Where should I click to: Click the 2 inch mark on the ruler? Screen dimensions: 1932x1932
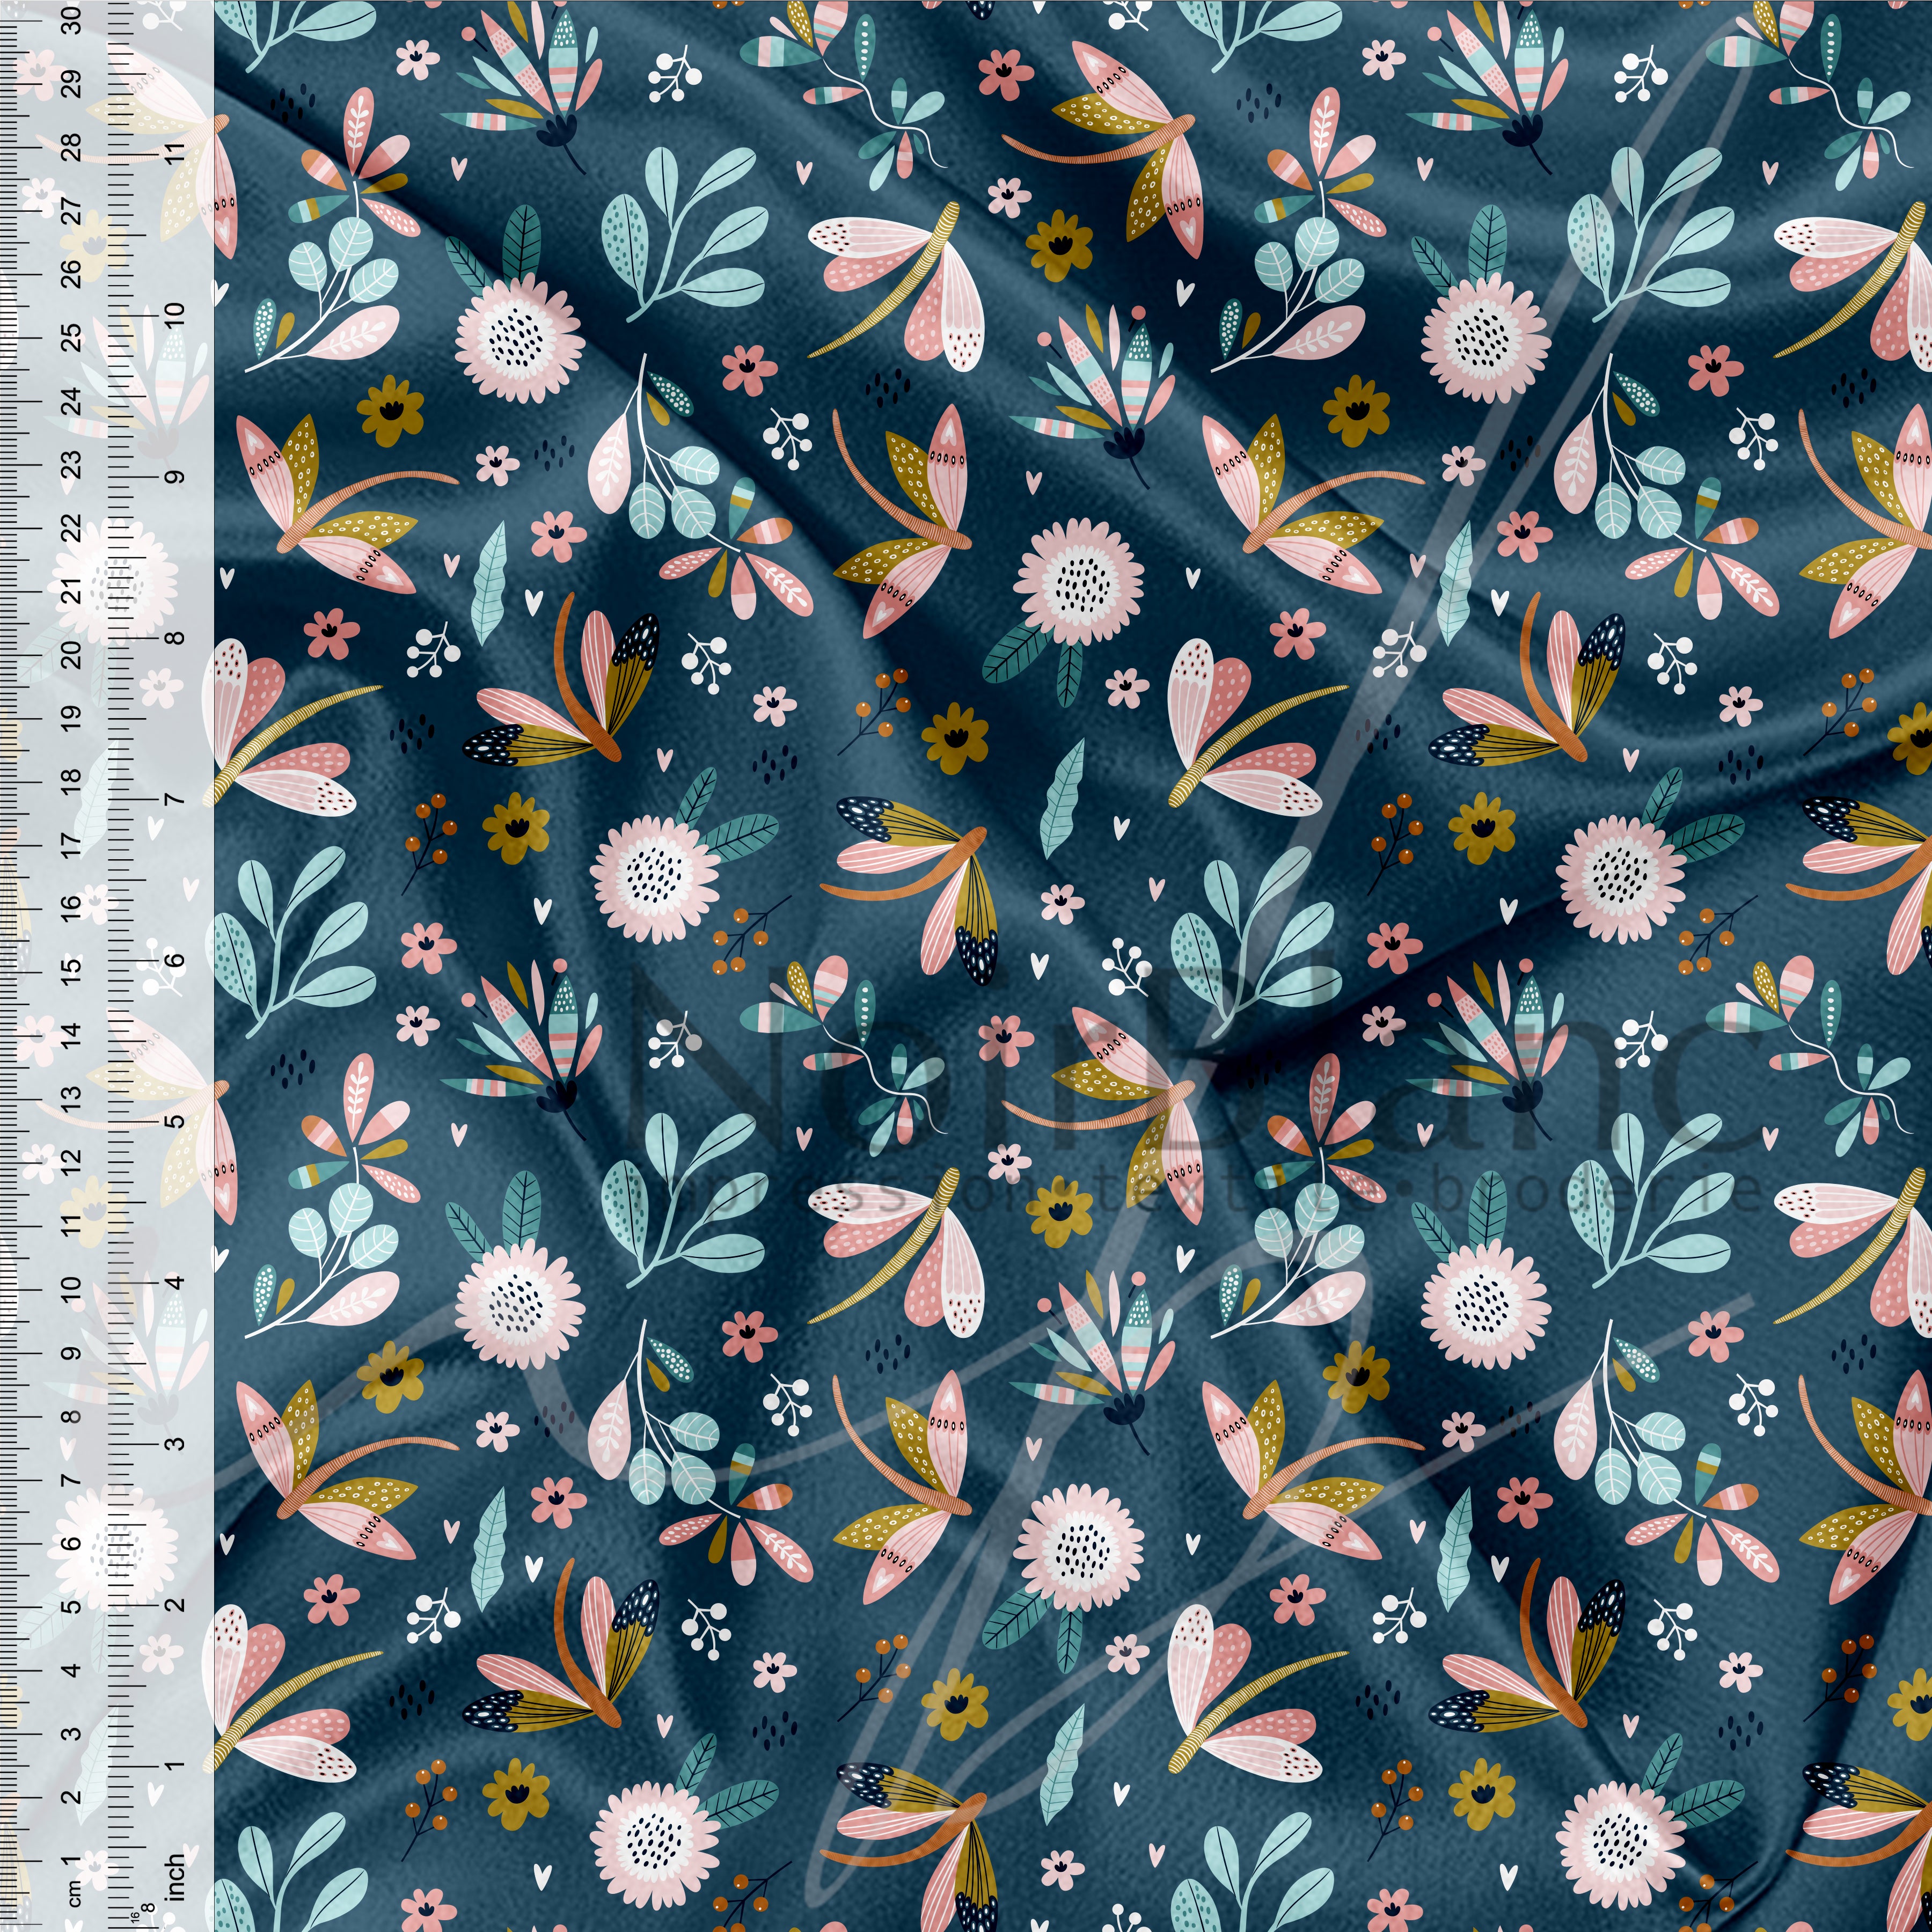176,1605
